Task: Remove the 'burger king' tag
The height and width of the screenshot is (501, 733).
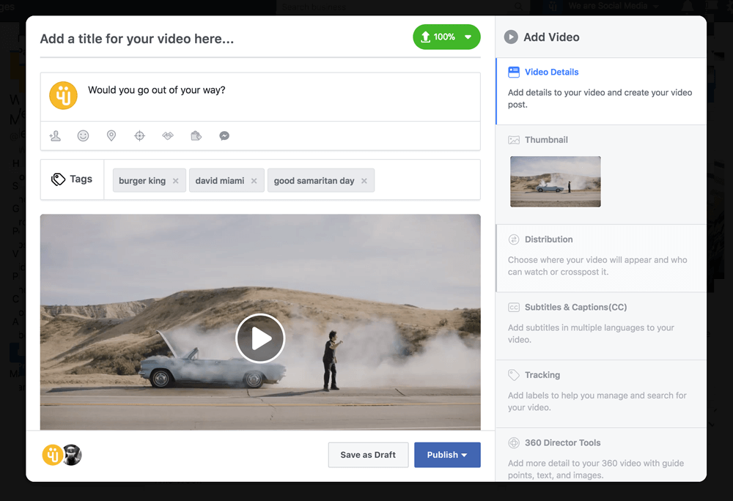Action: coord(175,181)
